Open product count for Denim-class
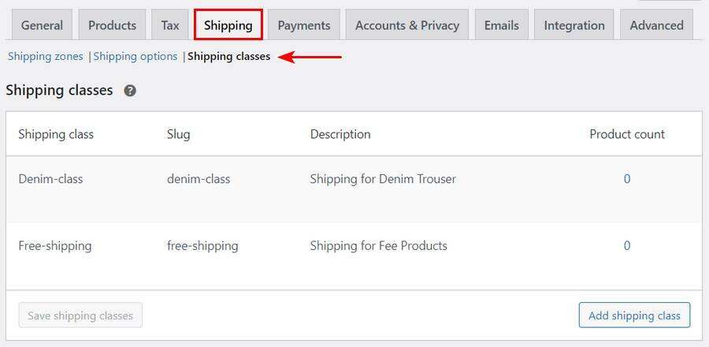Screen dimensions: 709x347 coord(627,179)
